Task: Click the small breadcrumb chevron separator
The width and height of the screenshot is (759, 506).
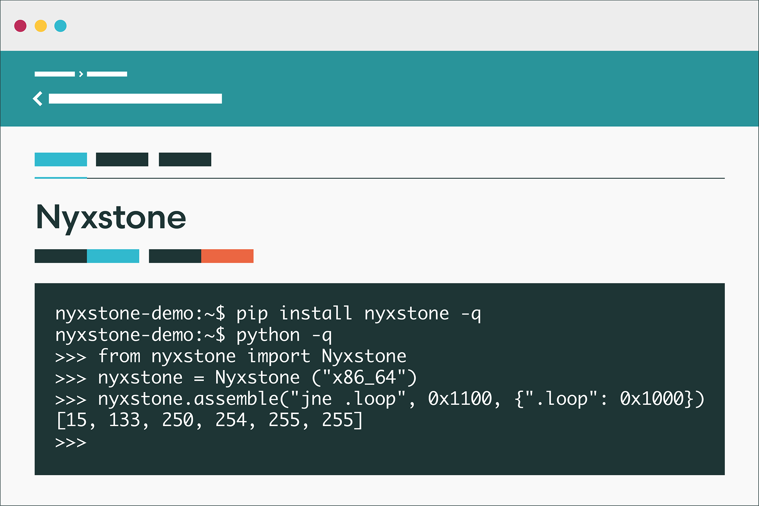Action: (81, 74)
